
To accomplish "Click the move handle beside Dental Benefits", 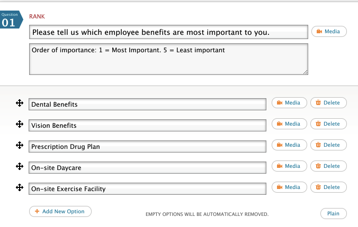I will [x=19, y=103].
